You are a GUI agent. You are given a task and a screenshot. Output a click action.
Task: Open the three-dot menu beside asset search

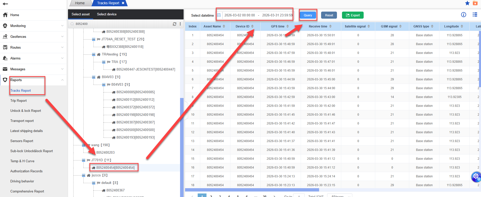(x=180, y=24)
